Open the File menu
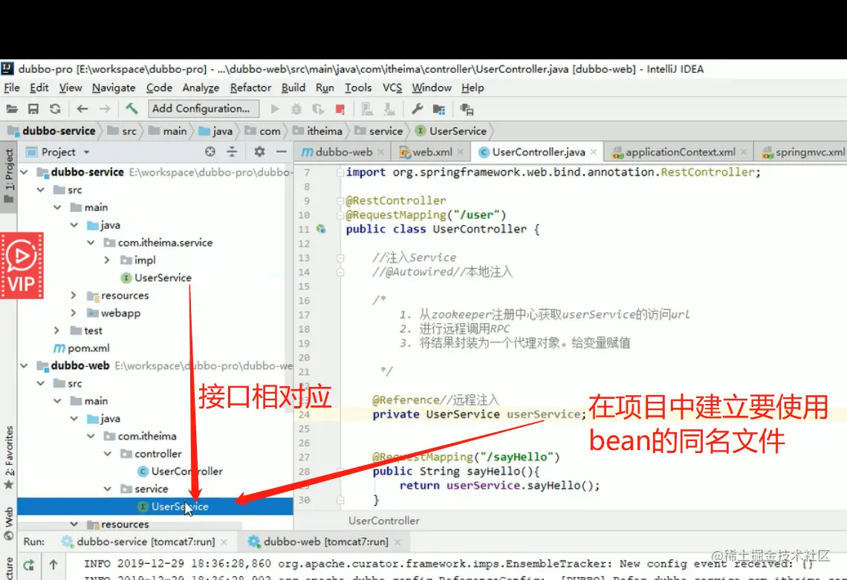 click(x=11, y=88)
